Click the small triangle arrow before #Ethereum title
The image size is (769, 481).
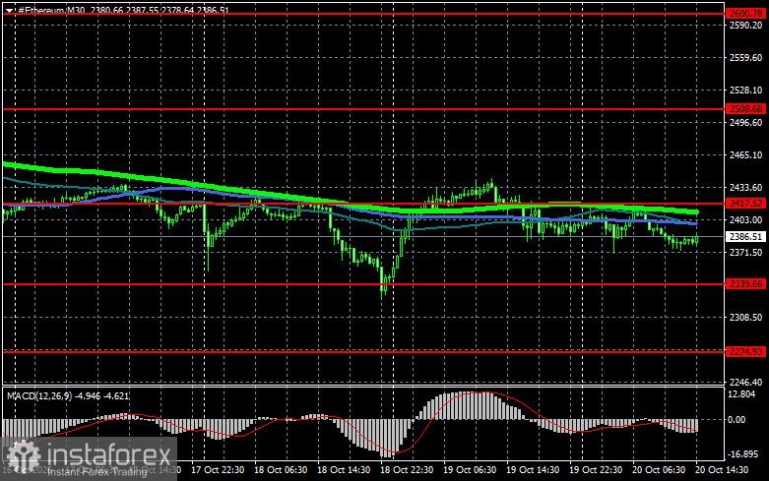[x=10, y=10]
